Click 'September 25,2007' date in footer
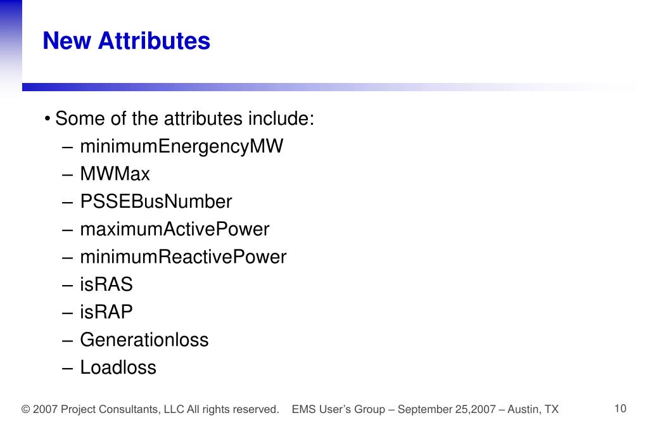Viewport: 648px width, 432px height. [447, 409]
